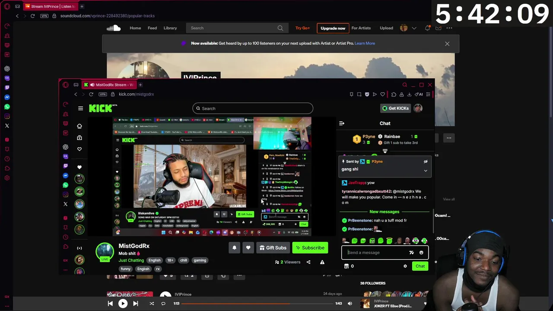Screen dimensions: 553x311
Task: Jump to New messages in chat
Action: (384, 212)
